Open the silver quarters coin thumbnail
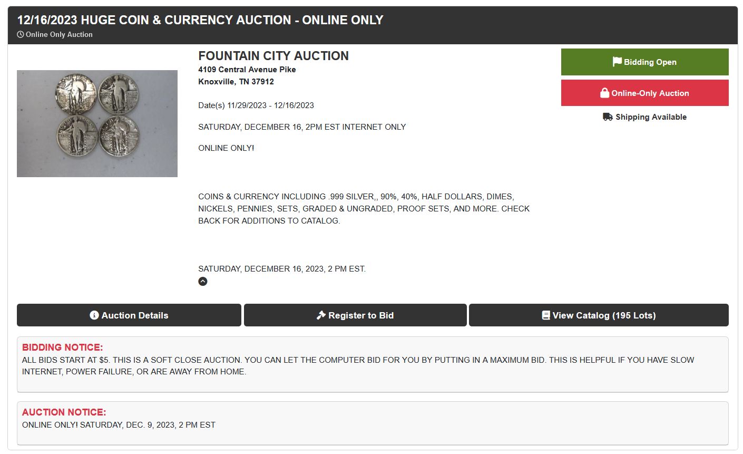Screen dimensions: 743x454 97,123
